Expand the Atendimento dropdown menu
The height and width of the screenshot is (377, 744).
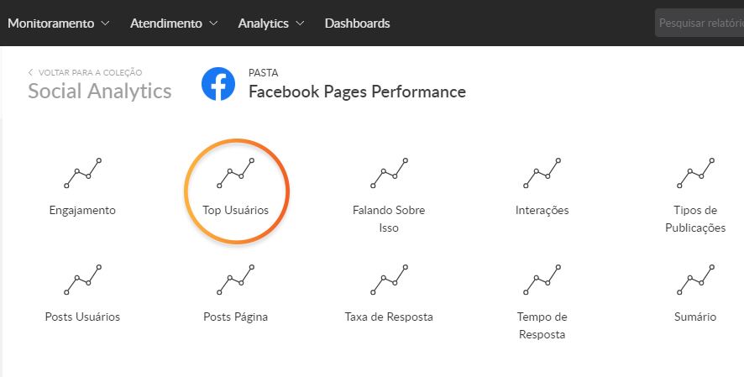pos(174,24)
